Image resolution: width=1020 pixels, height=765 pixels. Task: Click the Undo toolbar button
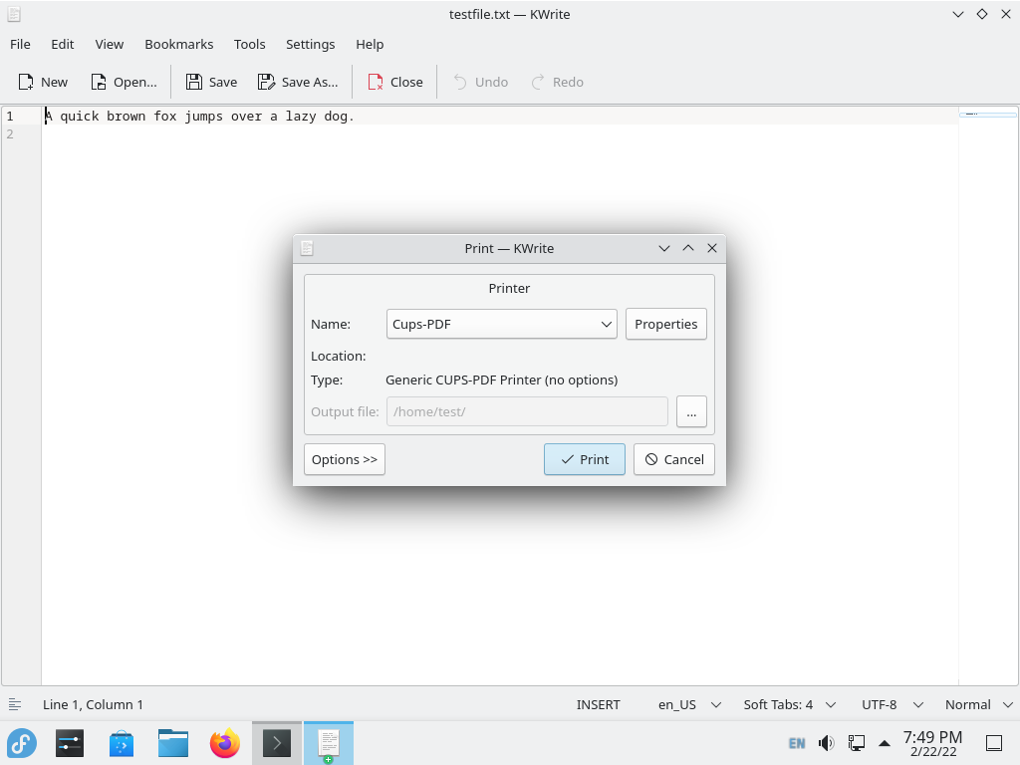click(x=480, y=82)
